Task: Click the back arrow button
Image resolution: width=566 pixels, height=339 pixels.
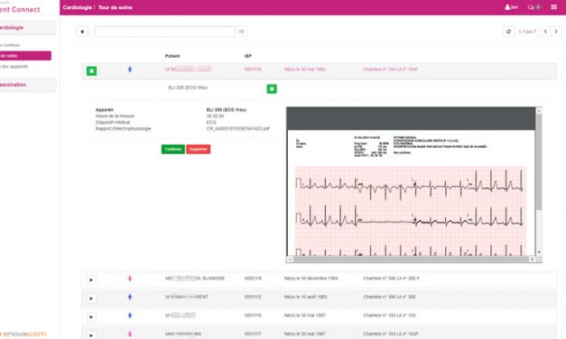Action: point(82,32)
